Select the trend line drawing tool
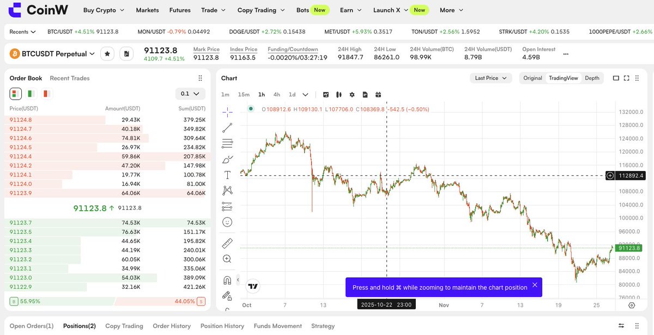The width and height of the screenshot is (654, 335). point(227,128)
